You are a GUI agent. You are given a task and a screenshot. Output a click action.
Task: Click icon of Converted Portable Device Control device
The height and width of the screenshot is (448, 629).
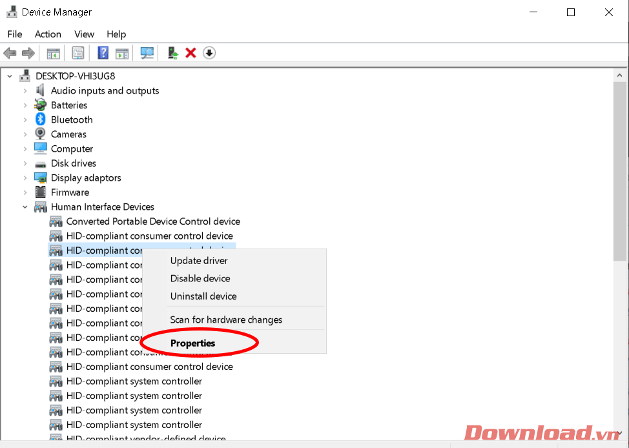pos(56,221)
